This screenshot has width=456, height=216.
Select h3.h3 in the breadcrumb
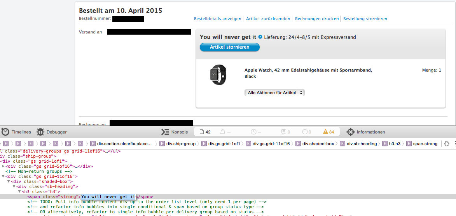[x=391, y=144]
